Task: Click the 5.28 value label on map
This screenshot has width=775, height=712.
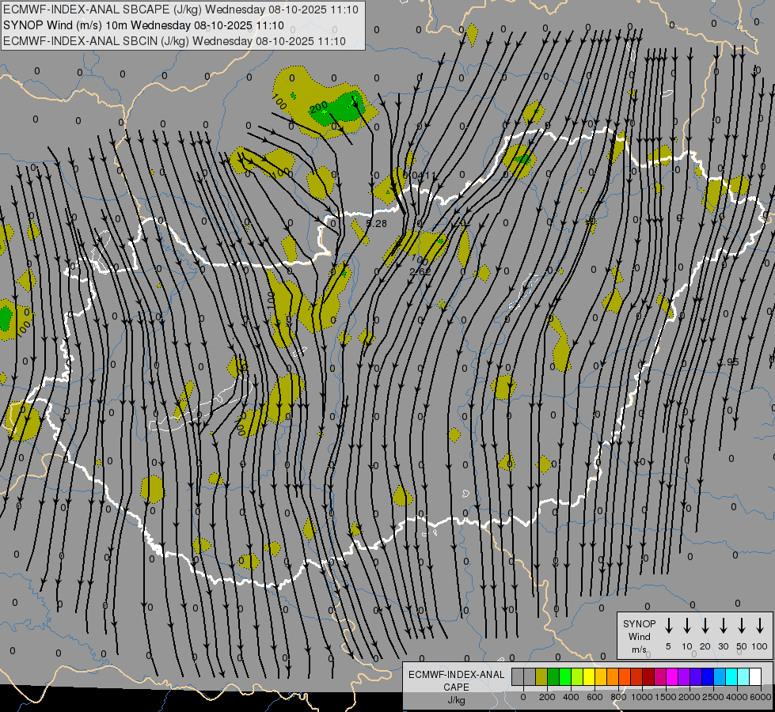Action: click(x=377, y=224)
